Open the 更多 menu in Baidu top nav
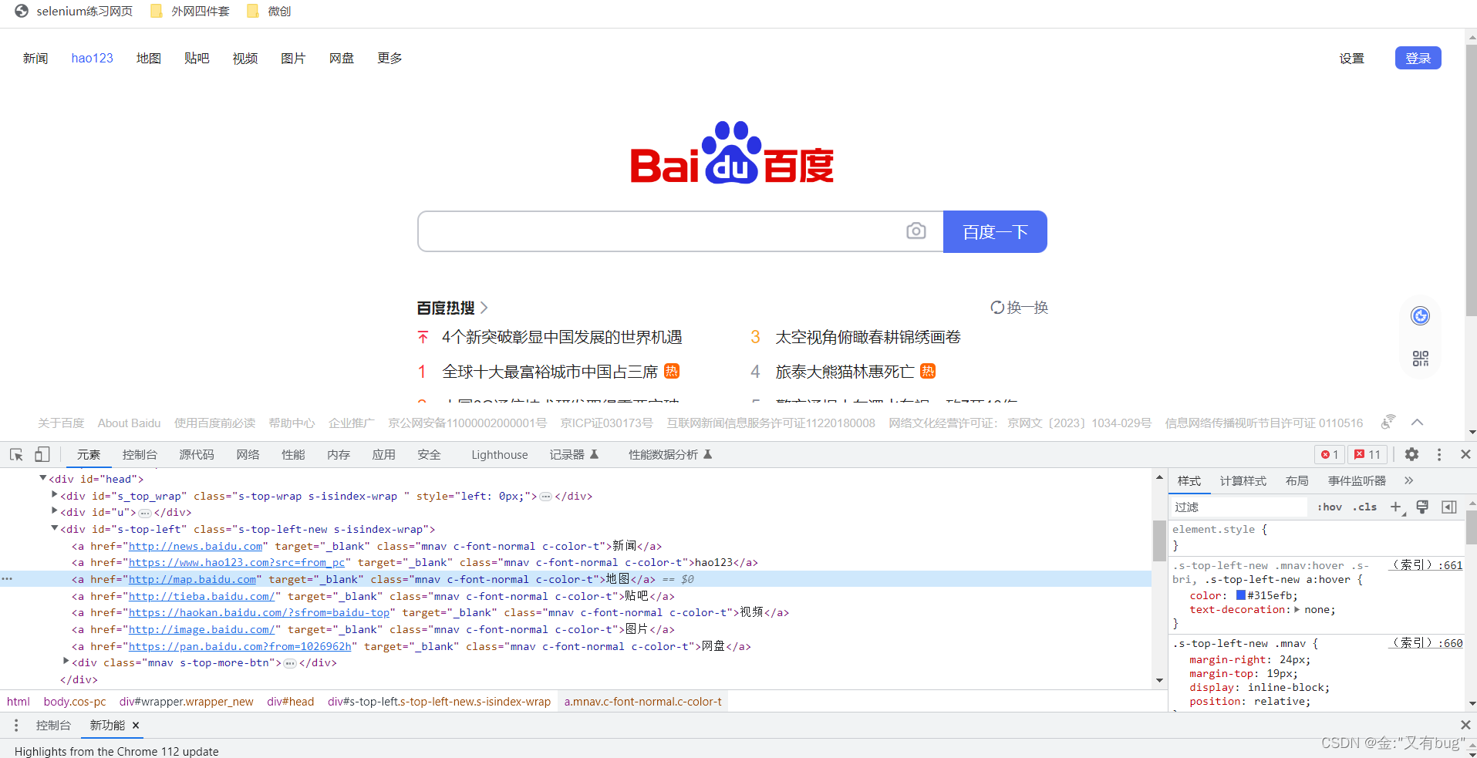The height and width of the screenshot is (758, 1477). pos(389,58)
